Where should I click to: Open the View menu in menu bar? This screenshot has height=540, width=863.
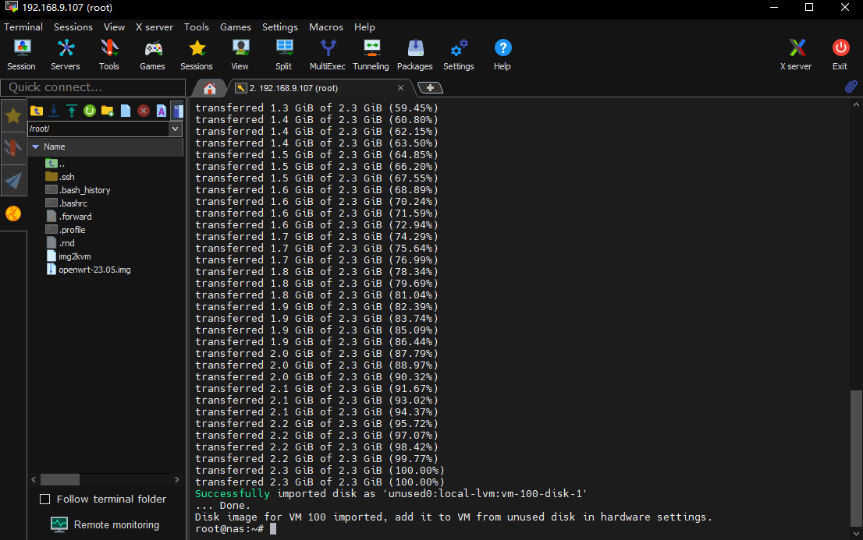coord(115,27)
